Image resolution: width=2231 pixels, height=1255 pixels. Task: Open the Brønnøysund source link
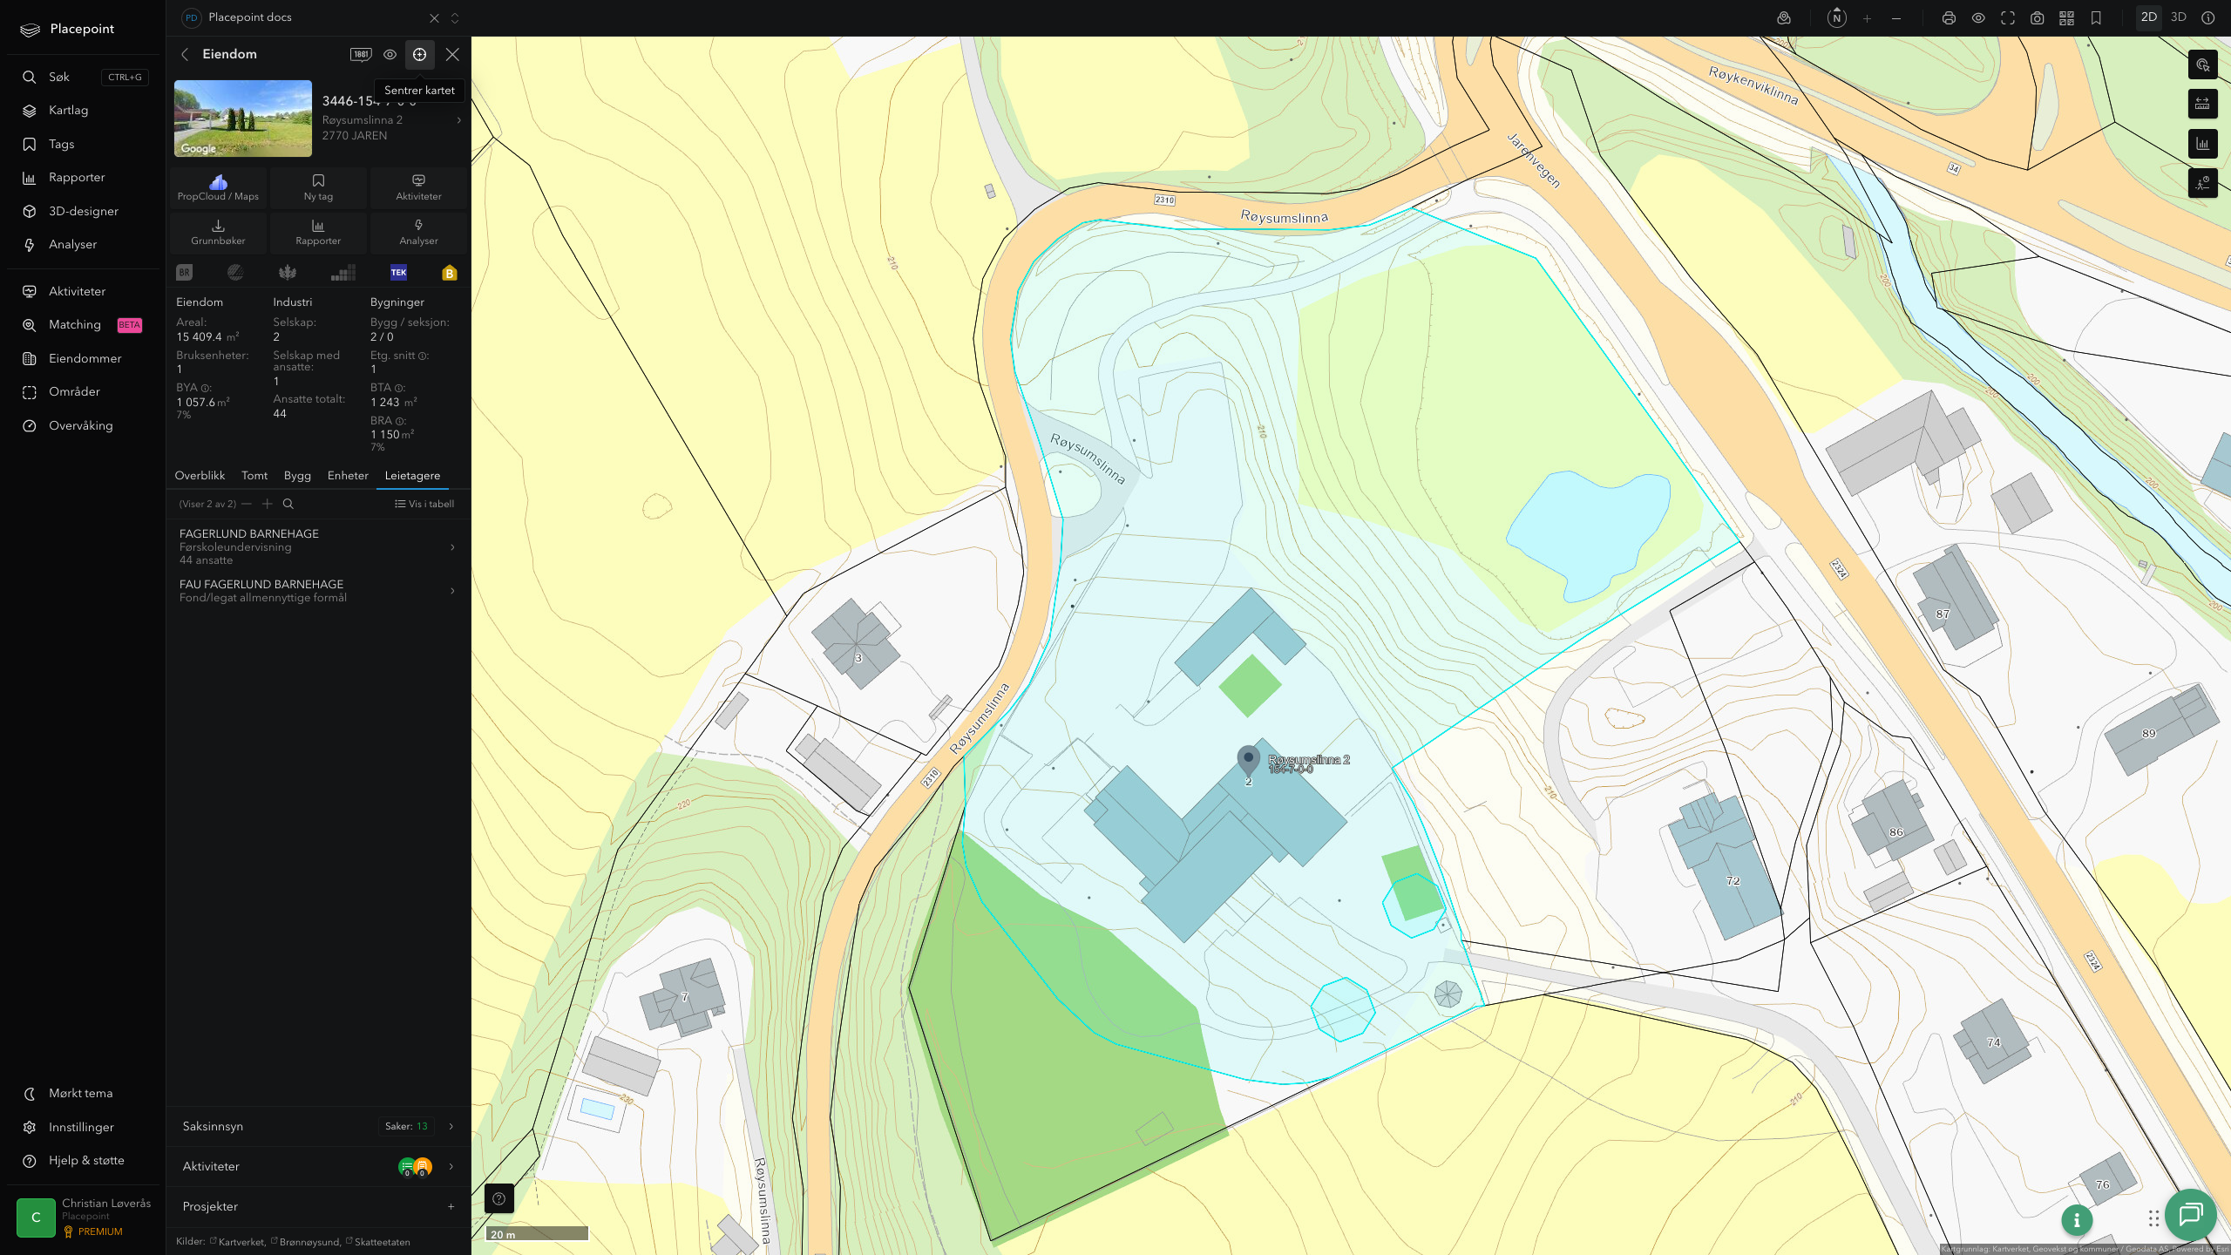(306, 1242)
